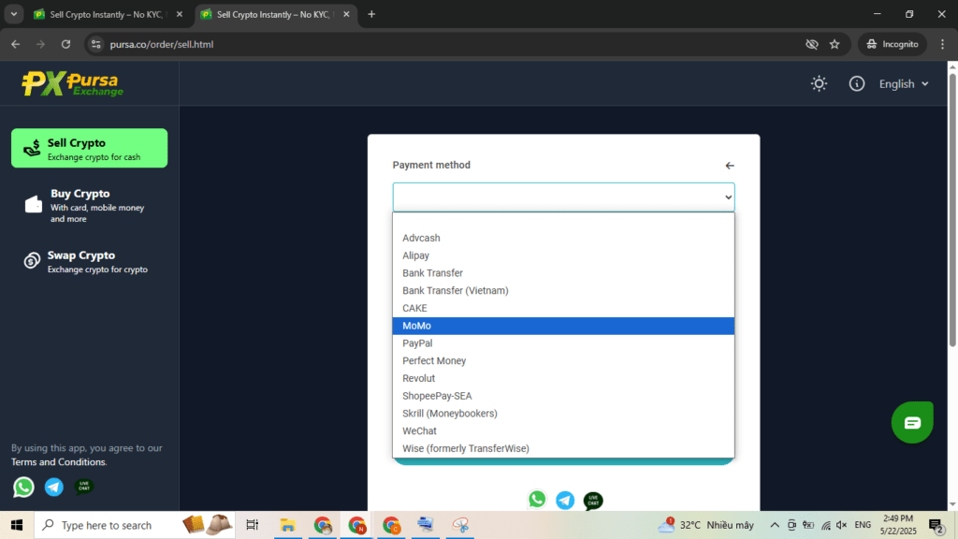
Task: Click the taskbar search box
Action: pyautogui.click(x=135, y=525)
